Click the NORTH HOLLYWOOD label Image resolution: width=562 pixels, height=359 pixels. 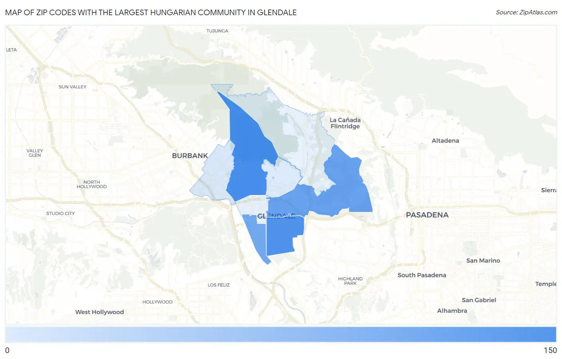[x=92, y=184]
